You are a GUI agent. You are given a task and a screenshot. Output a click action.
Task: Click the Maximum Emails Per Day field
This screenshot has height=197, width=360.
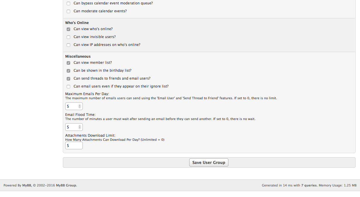72,106
